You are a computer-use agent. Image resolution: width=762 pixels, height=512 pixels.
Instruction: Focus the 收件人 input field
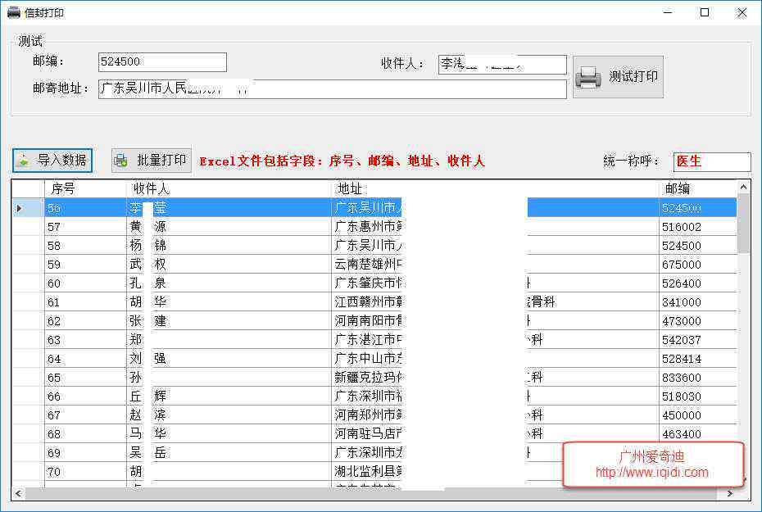502,65
